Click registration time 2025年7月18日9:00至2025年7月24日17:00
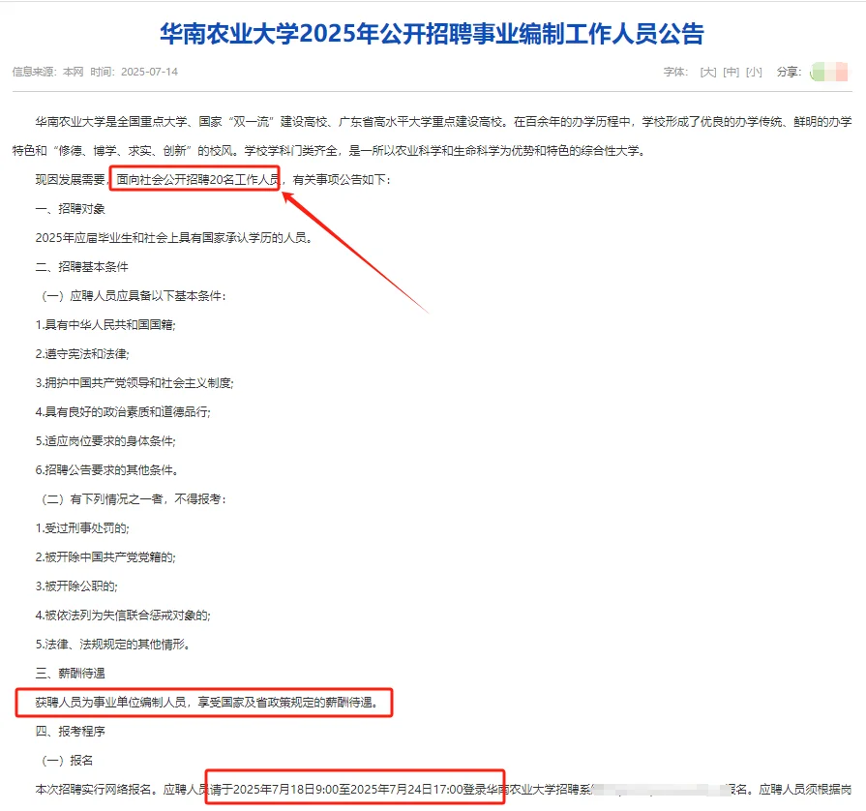This screenshot has height=811, width=866. (348, 790)
